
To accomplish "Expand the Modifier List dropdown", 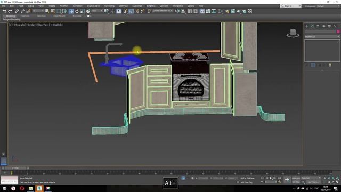I will tap(322, 37).
